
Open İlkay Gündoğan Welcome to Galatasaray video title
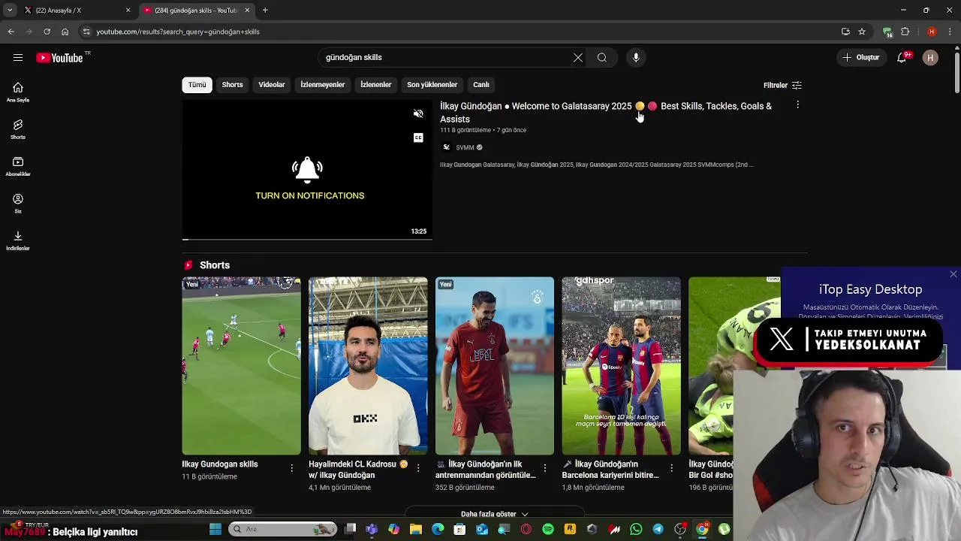[x=606, y=112]
